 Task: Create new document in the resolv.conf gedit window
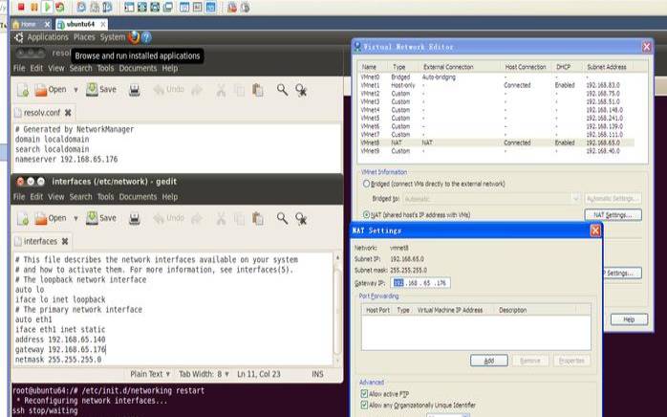coord(23,90)
